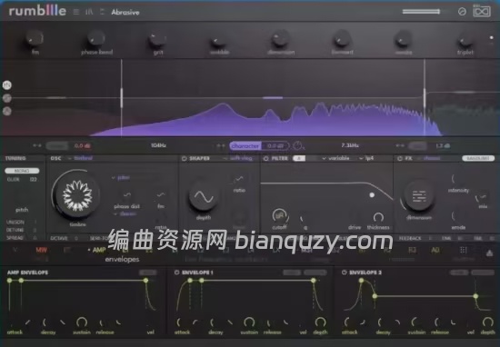Open the Abrasive preset name
Screen dimensions: 500x347
pyautogui.click(x=125, y=13)
